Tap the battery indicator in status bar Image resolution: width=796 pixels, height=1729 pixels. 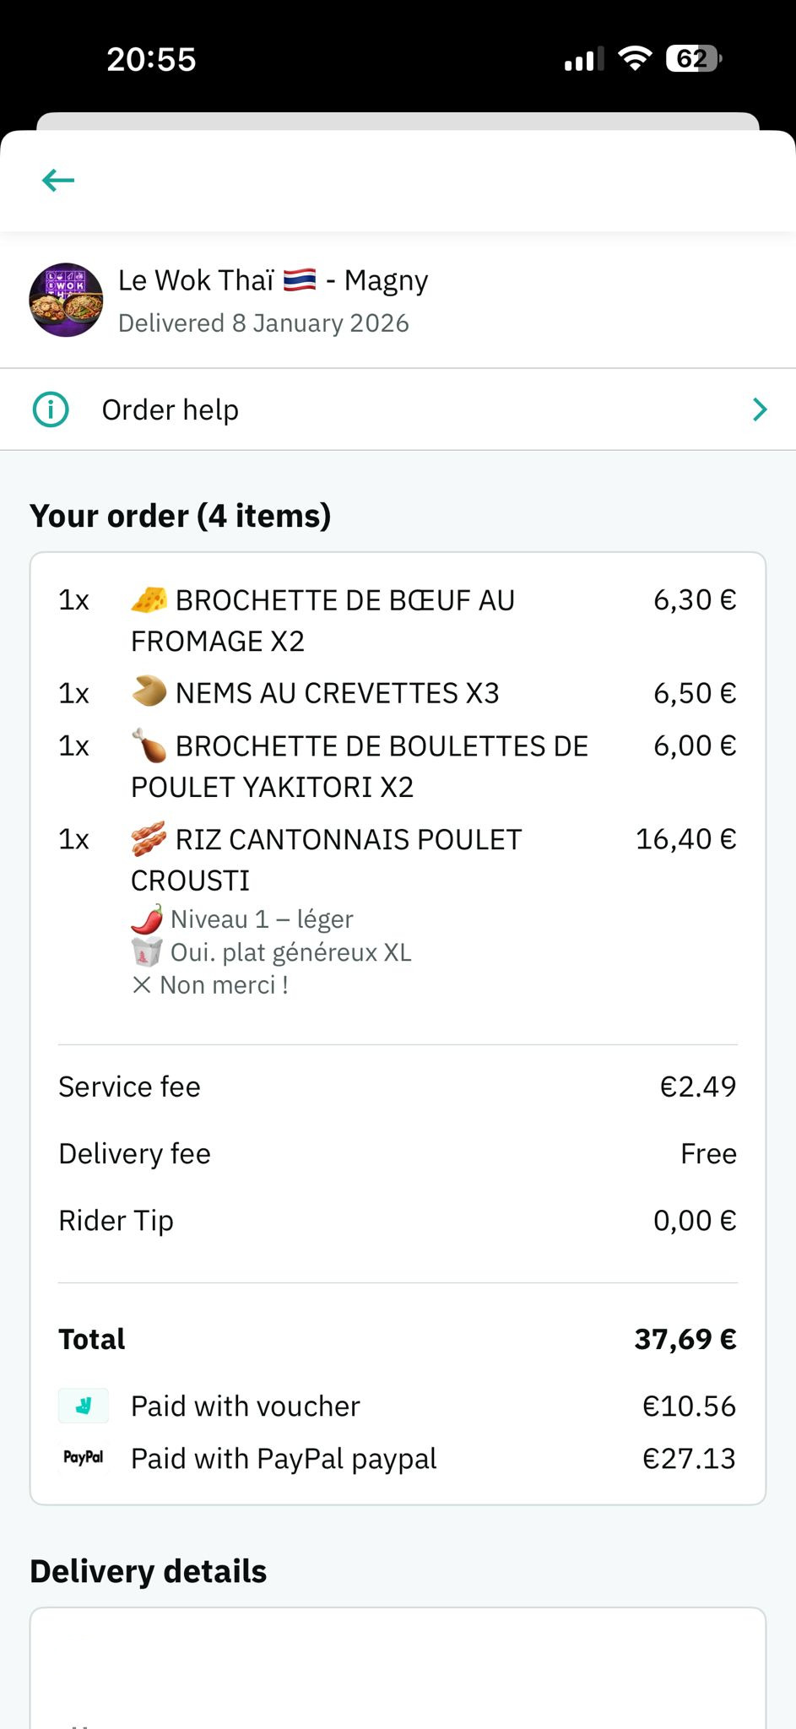(x=693, y=58)
